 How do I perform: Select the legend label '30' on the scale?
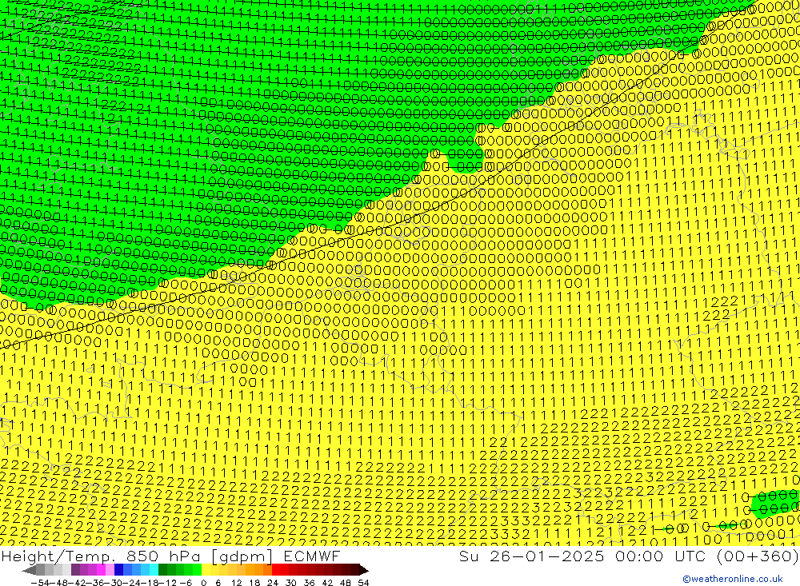tap(291, 583)
